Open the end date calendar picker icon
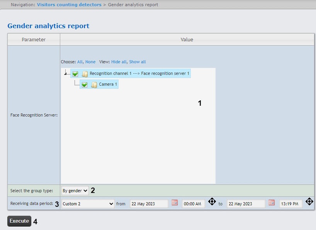The height and width of the screenshot is (230, 316). 272,203
